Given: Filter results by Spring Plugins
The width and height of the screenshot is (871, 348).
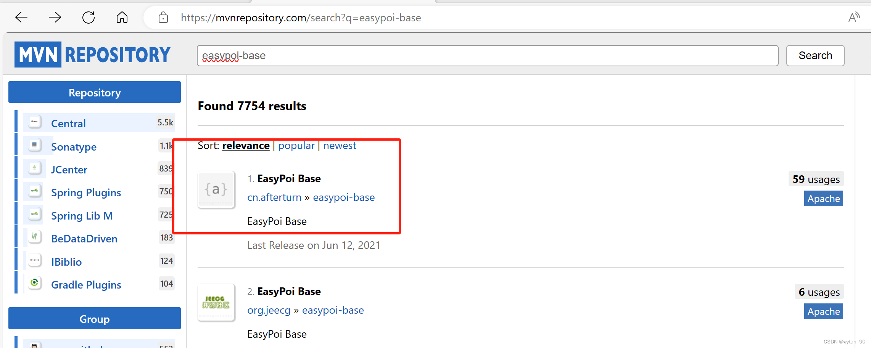Looking at the screenshot, I should point(86,193).
